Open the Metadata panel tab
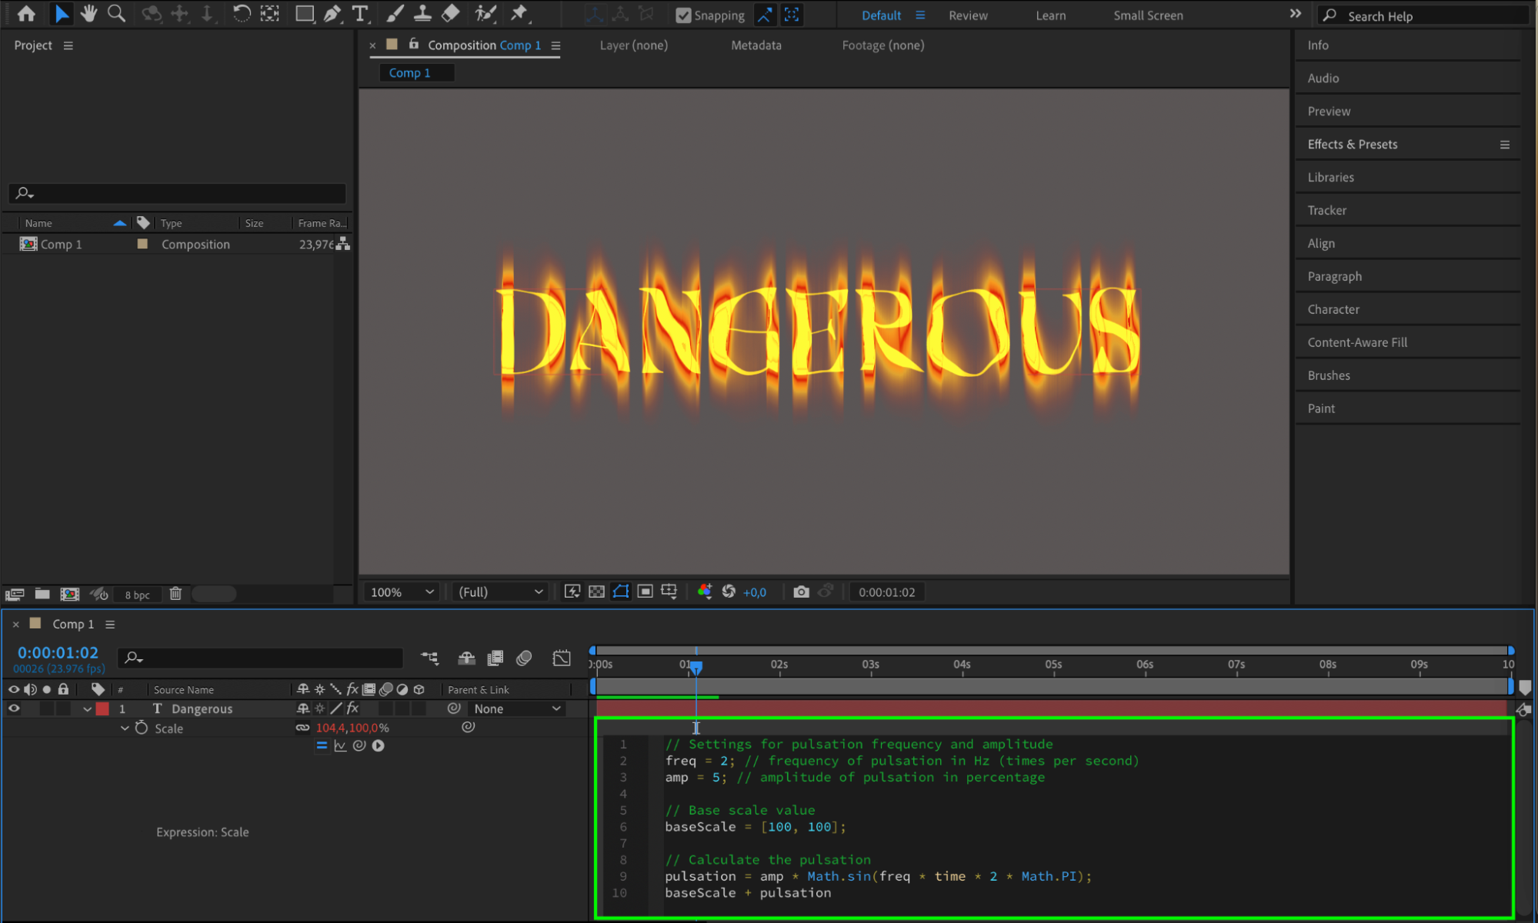Screen dimensions: 1538x923 [x=756, y=45]
